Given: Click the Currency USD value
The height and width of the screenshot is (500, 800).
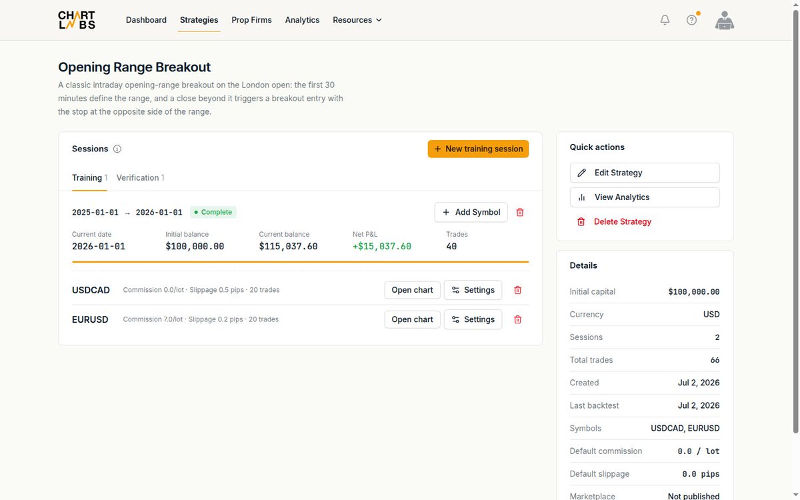Looking at the screenshot, I should tap(711, 315).
